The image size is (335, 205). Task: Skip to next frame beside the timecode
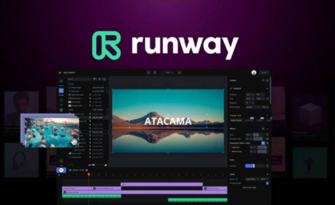pyautogui.click(x=87, y=170)
